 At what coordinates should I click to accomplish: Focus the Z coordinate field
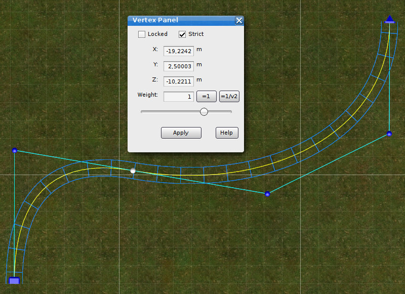point(179,80)
